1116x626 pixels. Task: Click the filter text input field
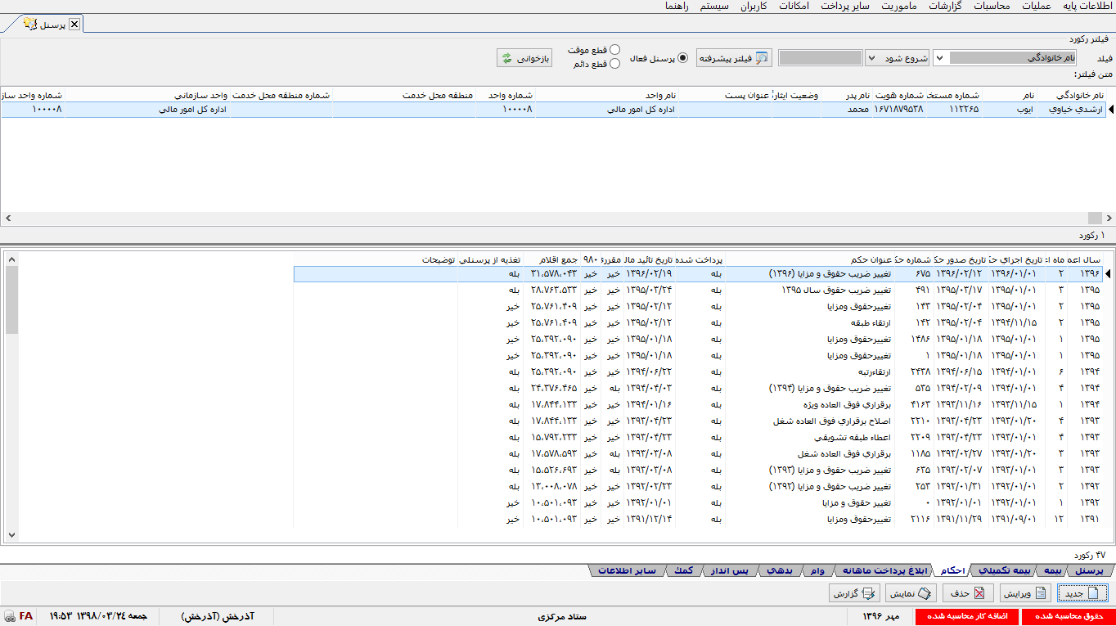821,58
